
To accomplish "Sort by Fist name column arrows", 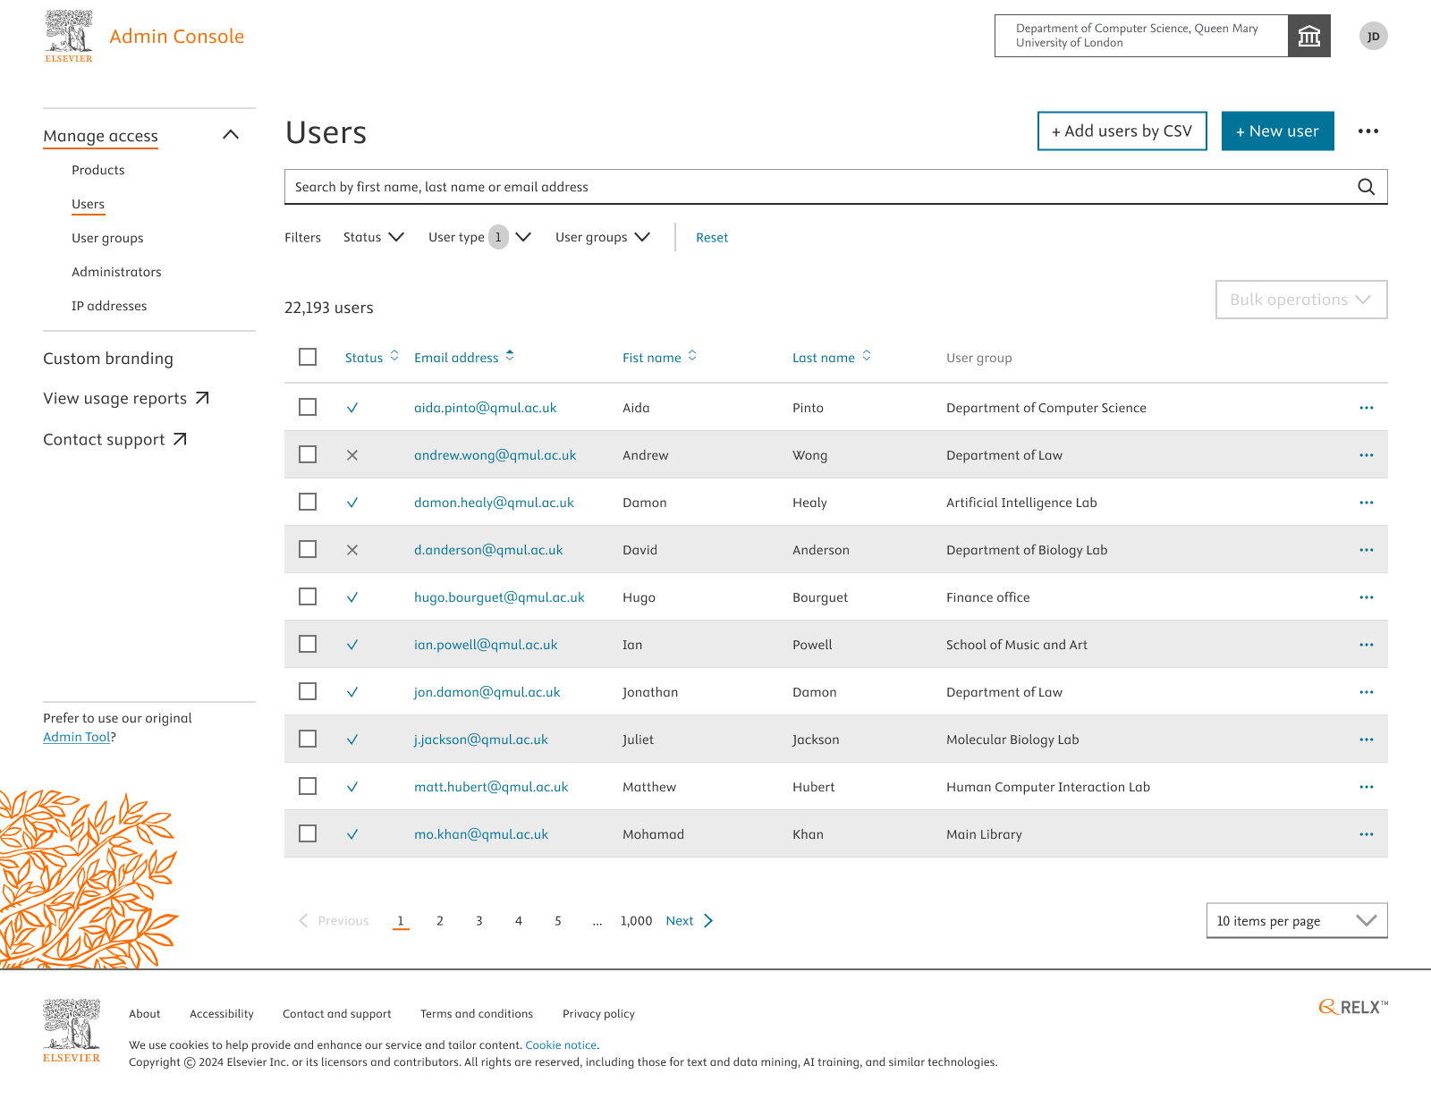I will (x=692, y=356).
